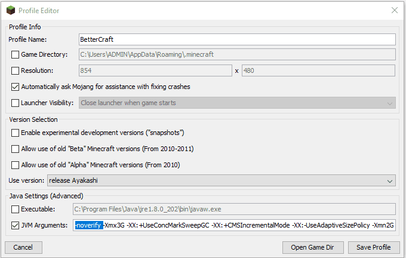Image resolution: width=406 pixels, height=258 pixels.
Task: Enable the Game Directory checkbox
Action: point(15,55)
